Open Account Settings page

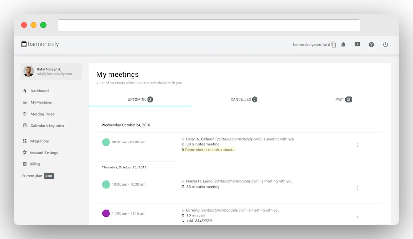44,153
